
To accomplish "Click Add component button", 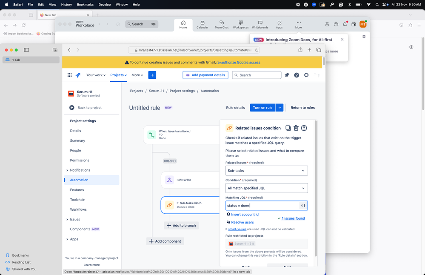I will point(165,241).
